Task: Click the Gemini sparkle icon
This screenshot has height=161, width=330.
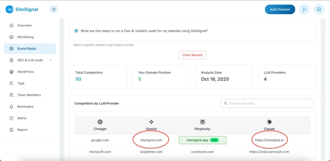Action: pyautogui.click(x=151, y=122)
